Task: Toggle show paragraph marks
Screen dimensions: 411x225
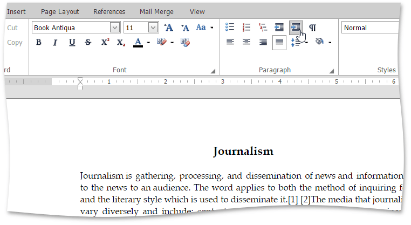Action: (312, 28)
